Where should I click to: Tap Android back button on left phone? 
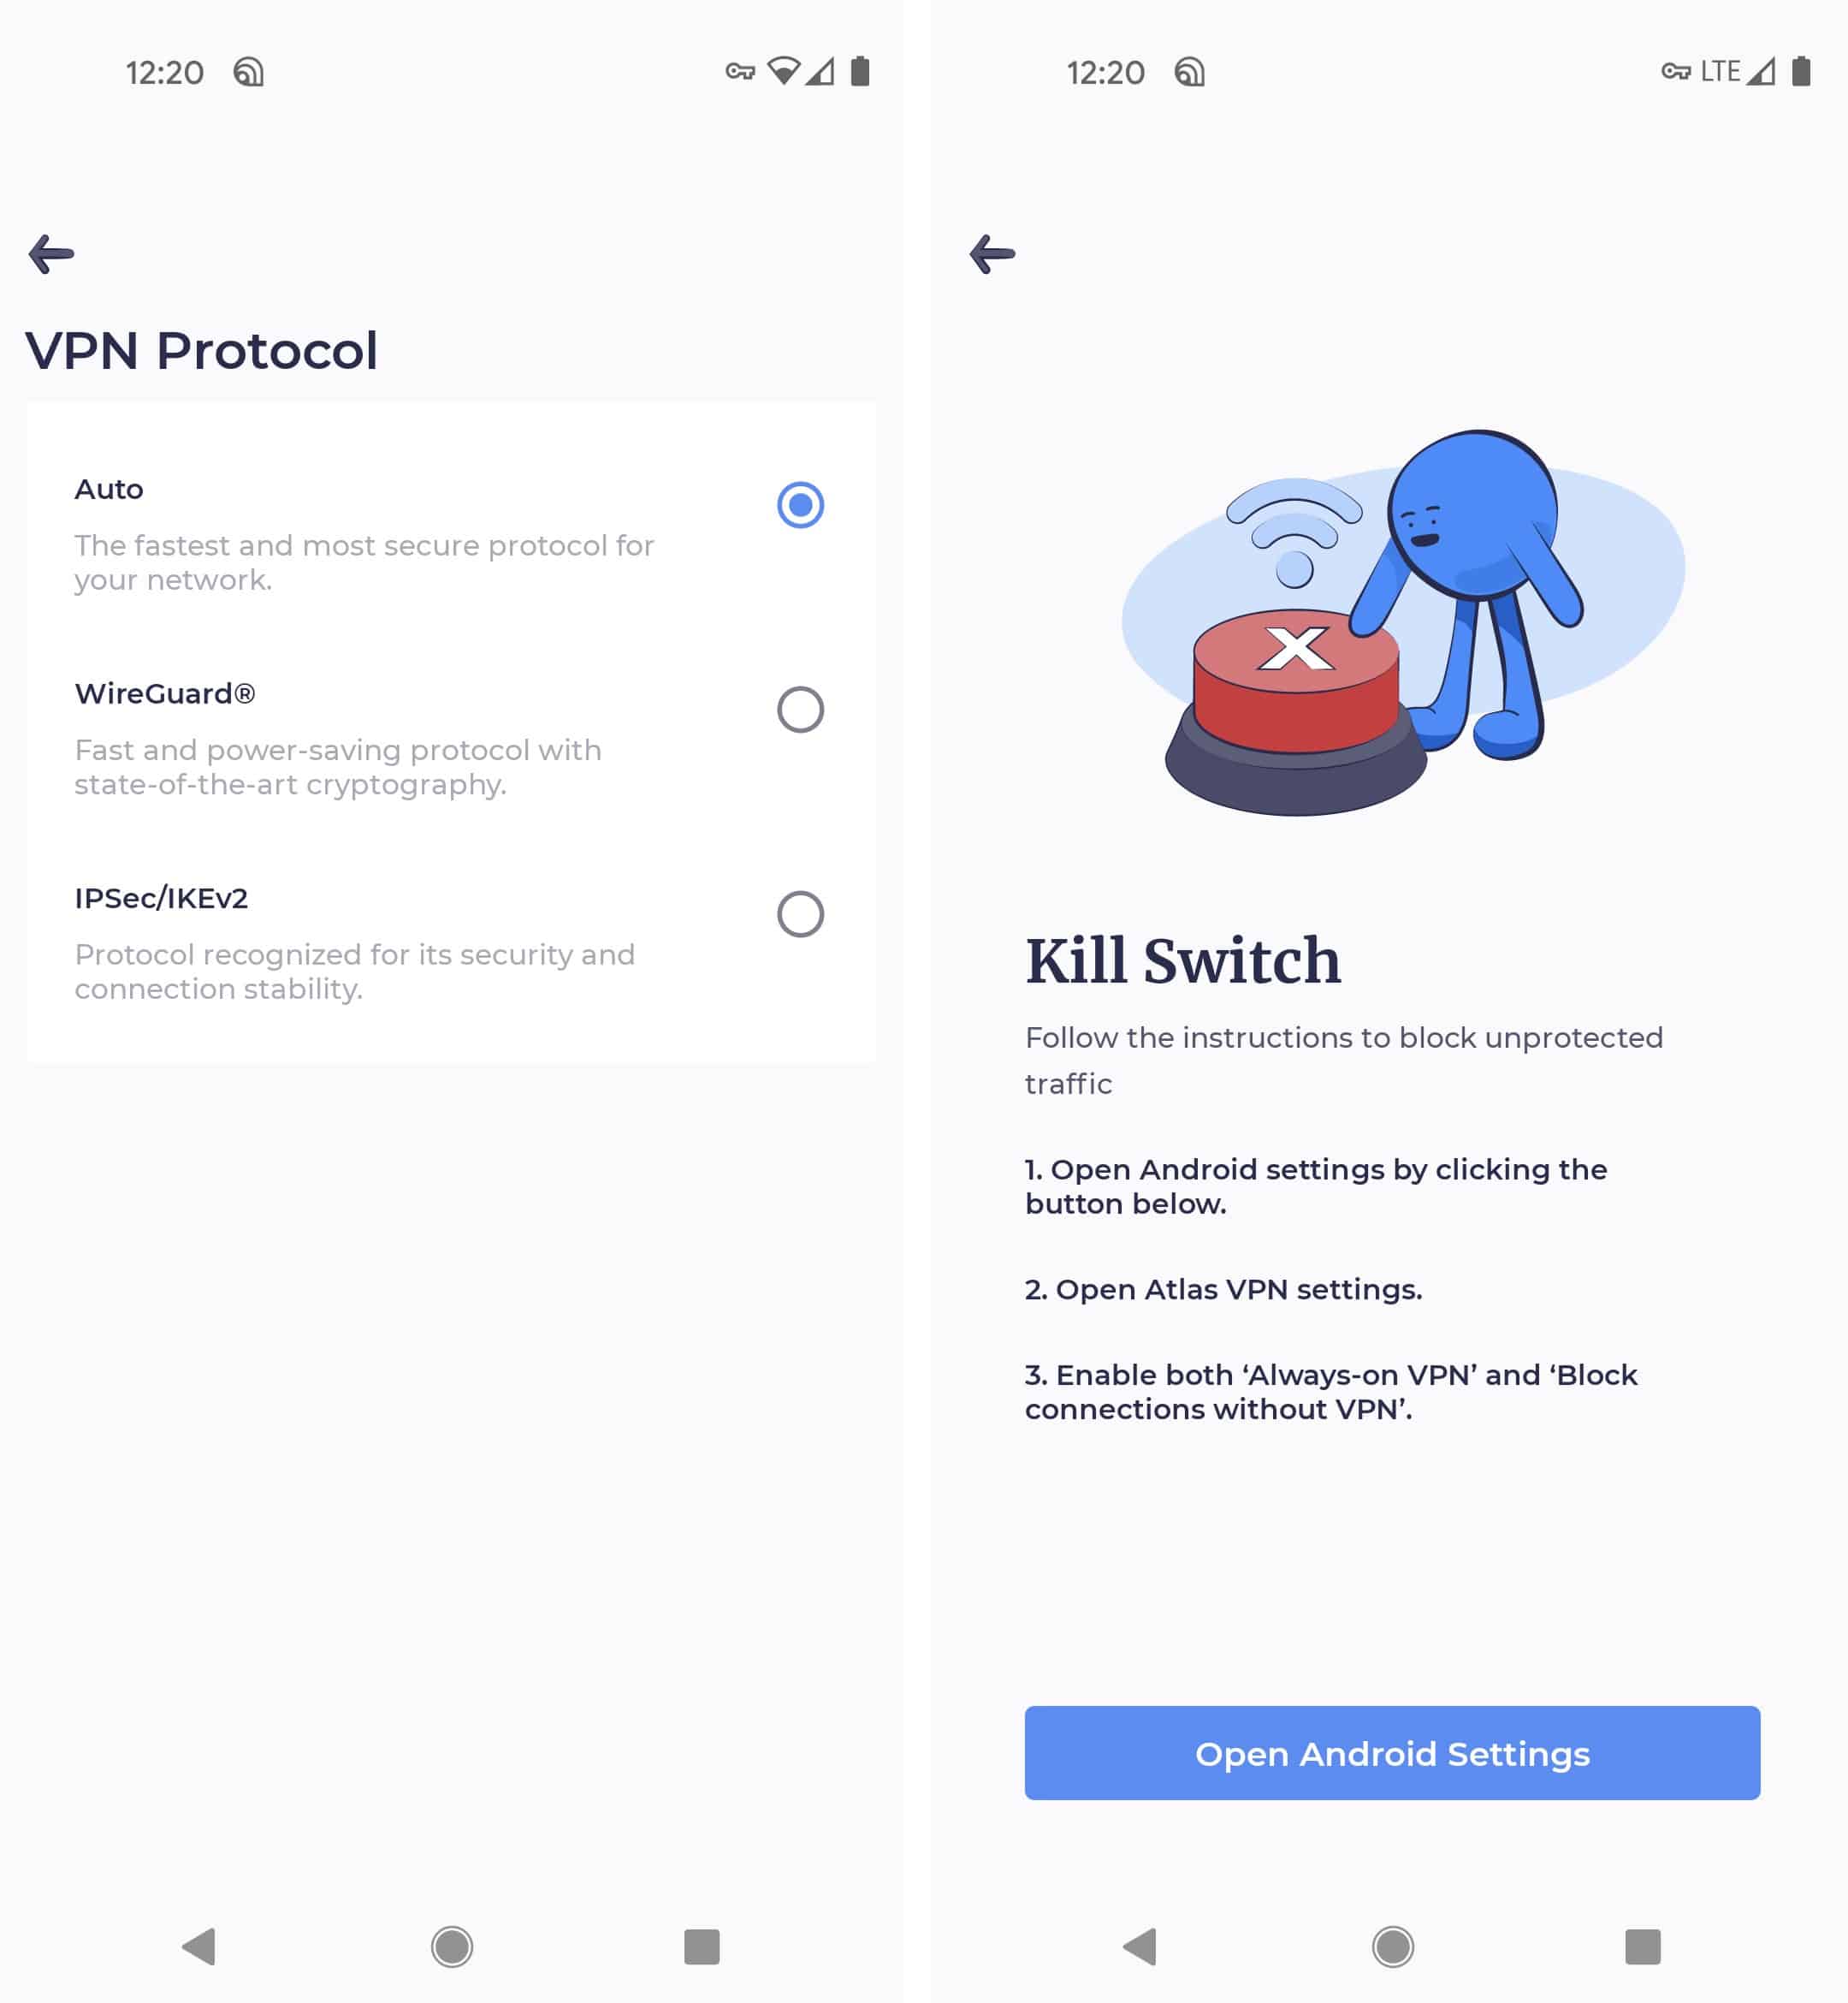199,1946
